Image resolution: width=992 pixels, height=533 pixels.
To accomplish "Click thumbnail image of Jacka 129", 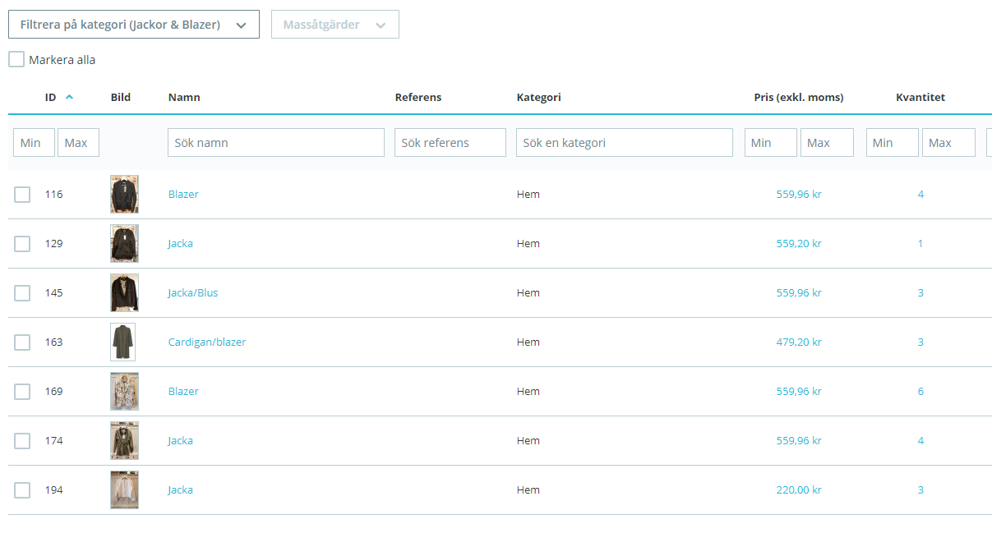I will (124, 243).
